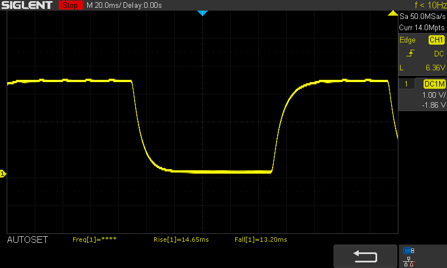Click the blue trigger delay position marker
The height and width of the screenshot is (268, 447).
click(x=202, y=13)
